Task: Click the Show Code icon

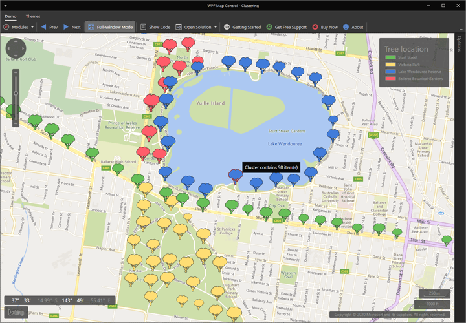Action: tap(144, 27)
